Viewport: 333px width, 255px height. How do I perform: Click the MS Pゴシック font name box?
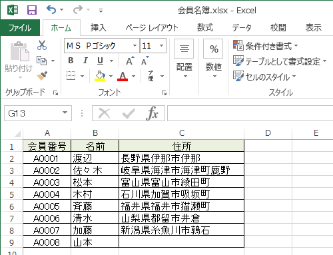(x=98, y=46)
